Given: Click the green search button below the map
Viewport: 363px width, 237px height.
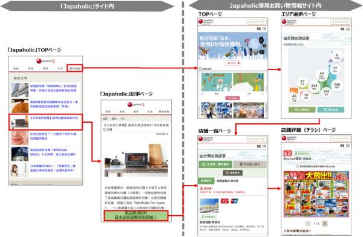Looking at the screenshot, I should 302,109.
